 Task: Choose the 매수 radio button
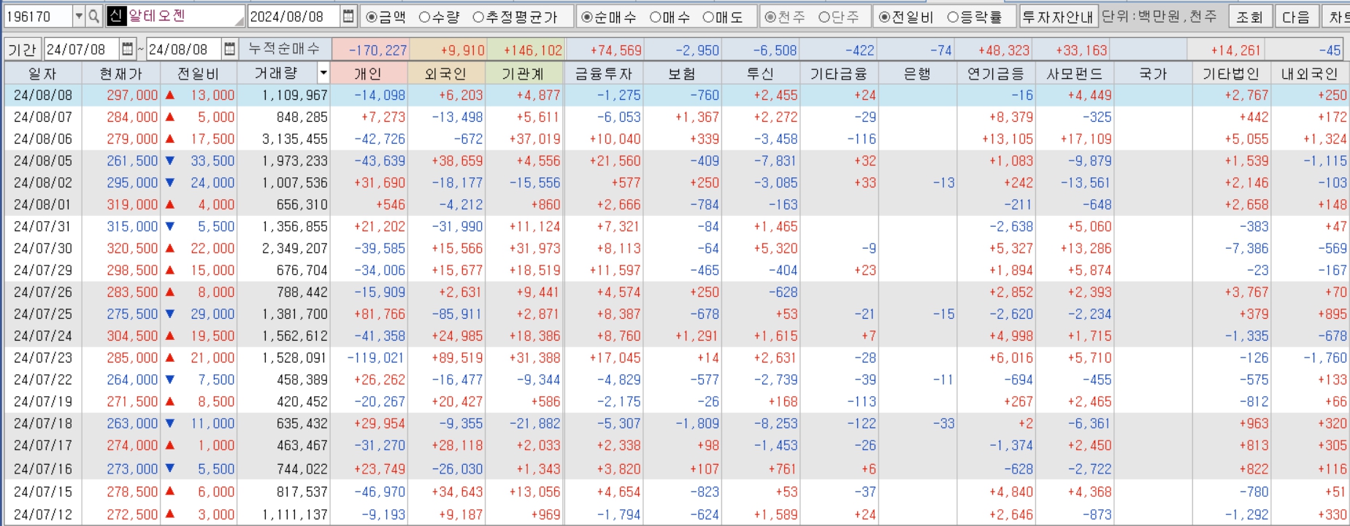click(670, 17)
